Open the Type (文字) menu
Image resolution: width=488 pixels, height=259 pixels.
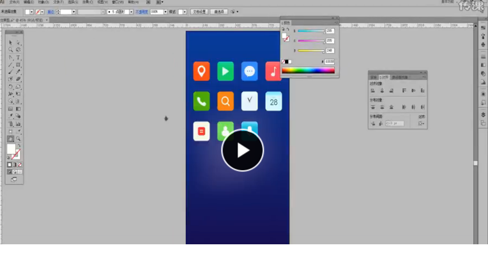coord(58,2)
